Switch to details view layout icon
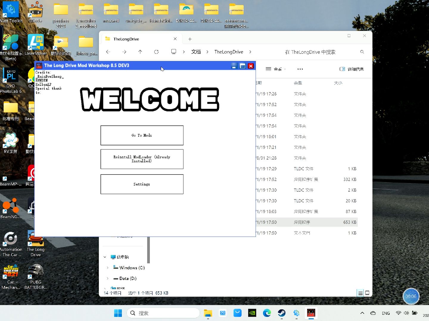This screenshot has height=321, width=429. point(360,293)
